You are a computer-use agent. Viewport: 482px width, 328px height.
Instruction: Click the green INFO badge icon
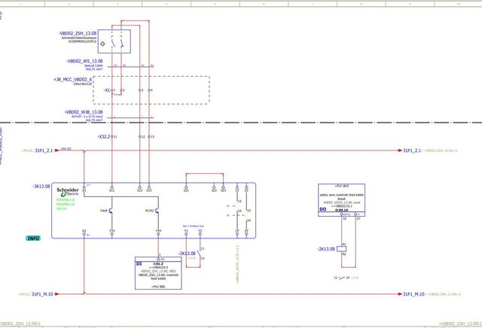pyautogui.click(x=33, y=238)
